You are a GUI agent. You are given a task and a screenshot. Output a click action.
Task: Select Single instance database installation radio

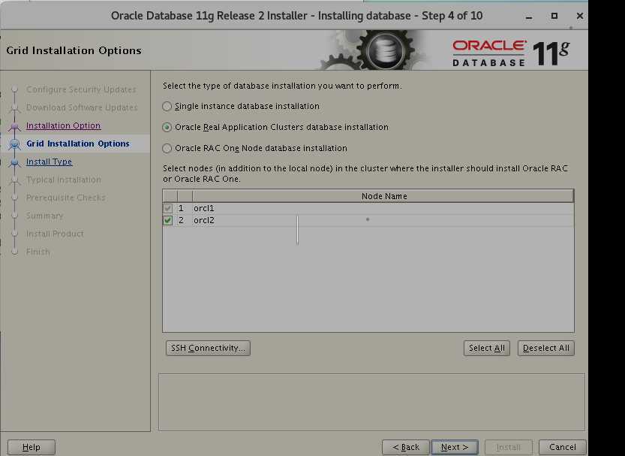pos(167,106)
